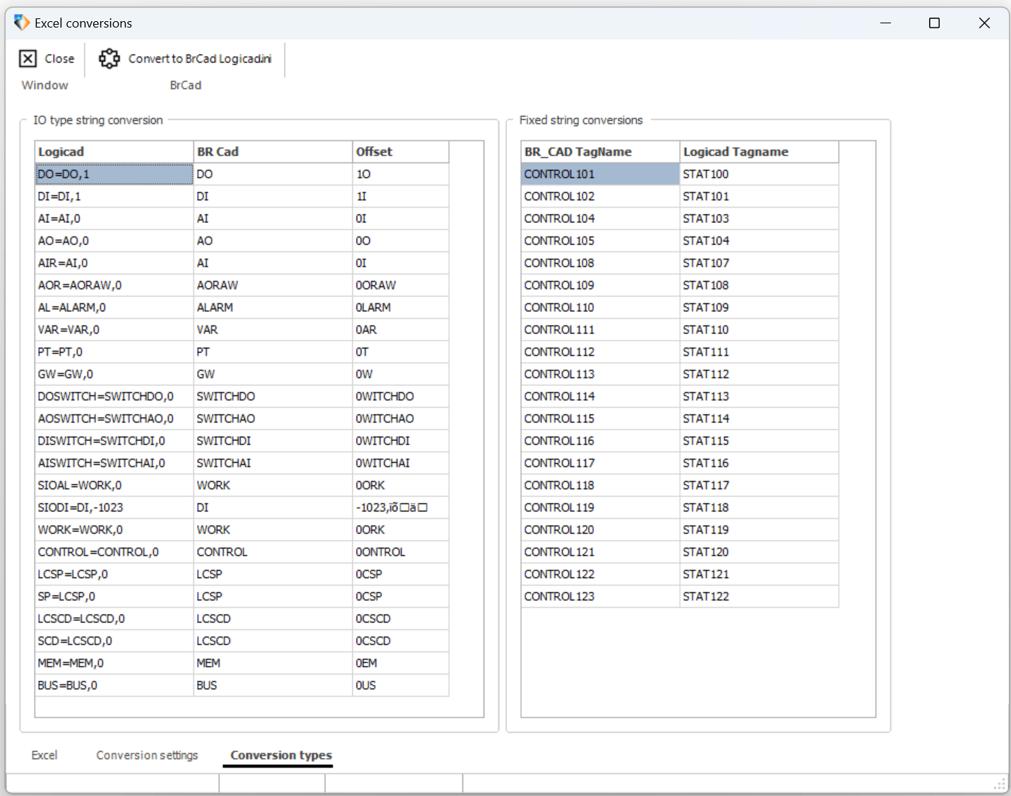Click the BR Cad column header
1011x796 pixels.
tap(273, 152)
